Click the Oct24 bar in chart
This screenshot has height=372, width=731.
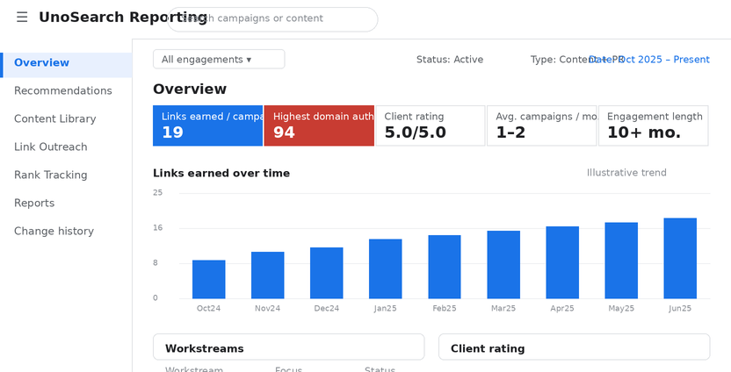(x=209, y=279)
